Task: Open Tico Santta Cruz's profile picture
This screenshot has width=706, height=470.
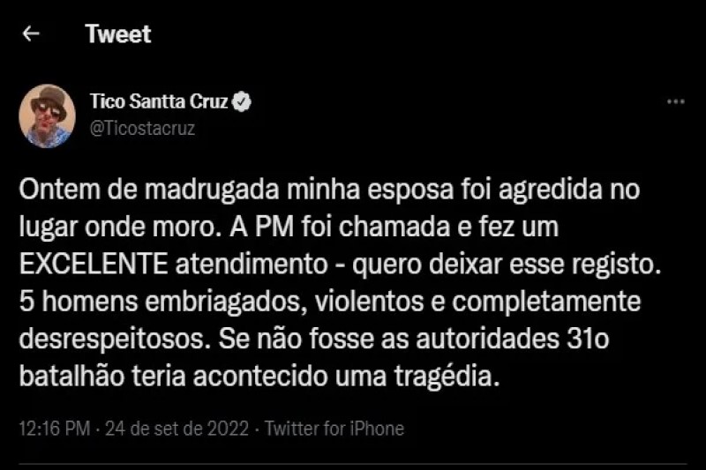Action: click(47, 116)
